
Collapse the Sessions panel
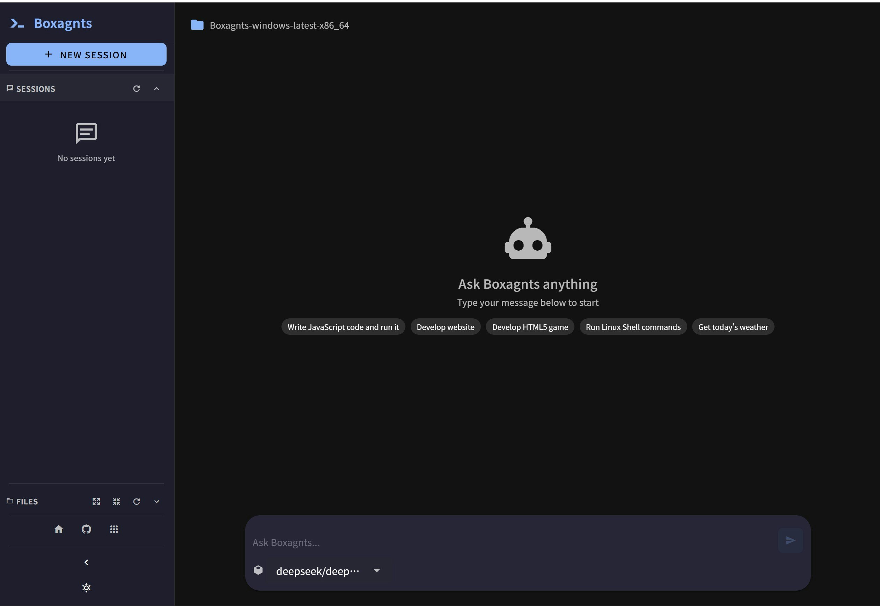156,88
